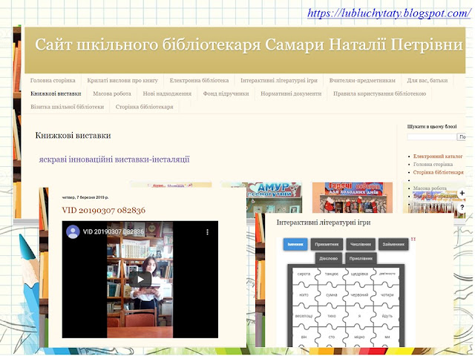
Task: Open Нормативні документи tab
Action: click(x=291, y=93)
